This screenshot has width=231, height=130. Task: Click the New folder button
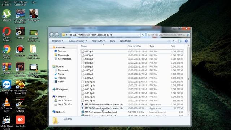point(125,41)
